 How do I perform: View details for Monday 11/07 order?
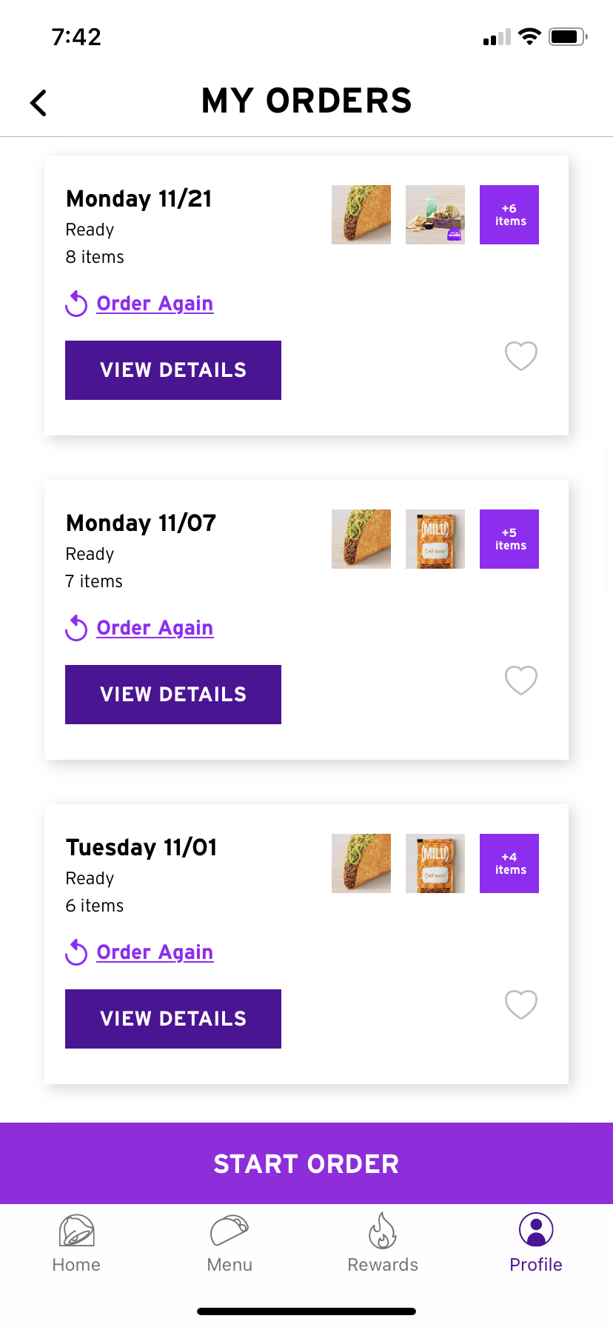tap(173, 695)
